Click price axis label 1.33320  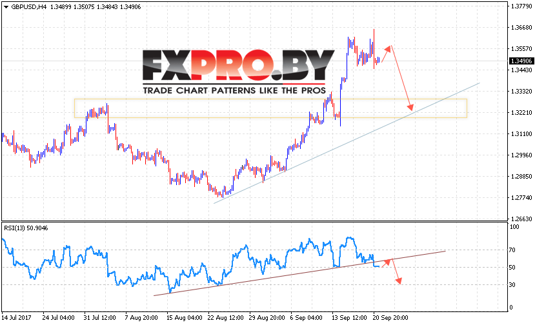[x=521, y=92]
